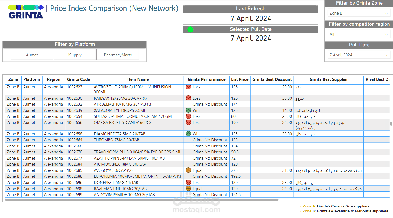Image resolution: width=393 pixels, height=218 pixels.
Task: Sort by the Region column header
Action: click(x=54, y=79)
